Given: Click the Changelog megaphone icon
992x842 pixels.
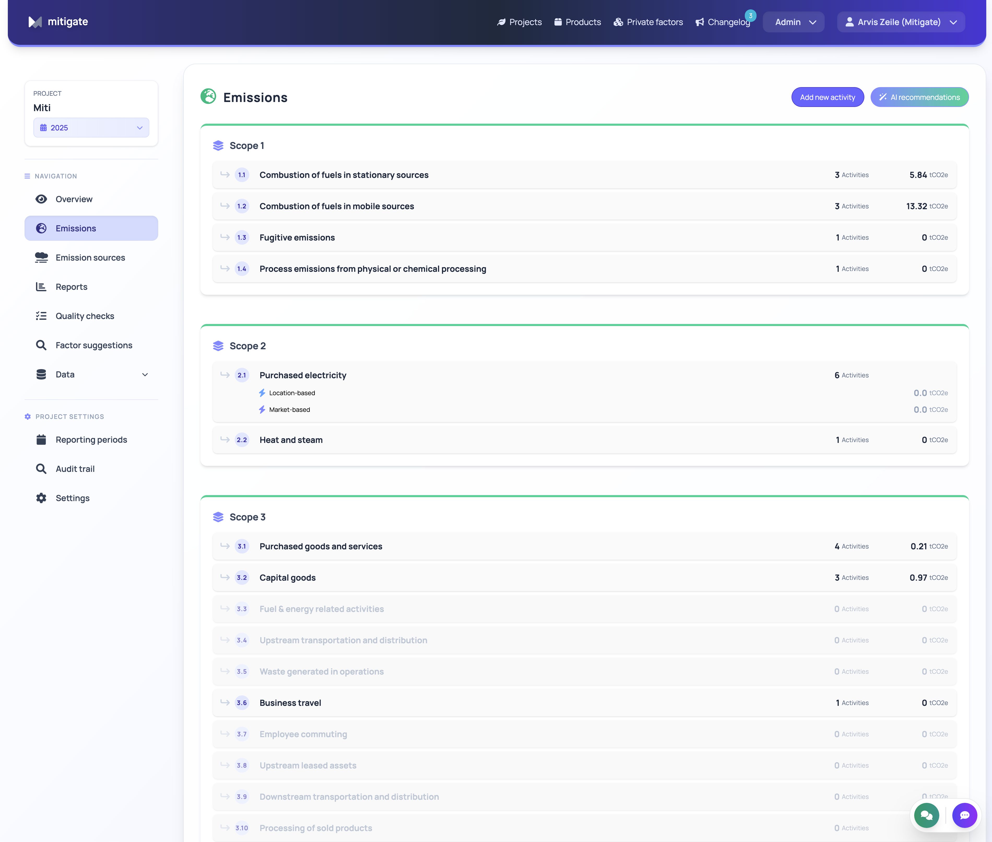Looking at the screenshot, I should click(x=700, y=22).
